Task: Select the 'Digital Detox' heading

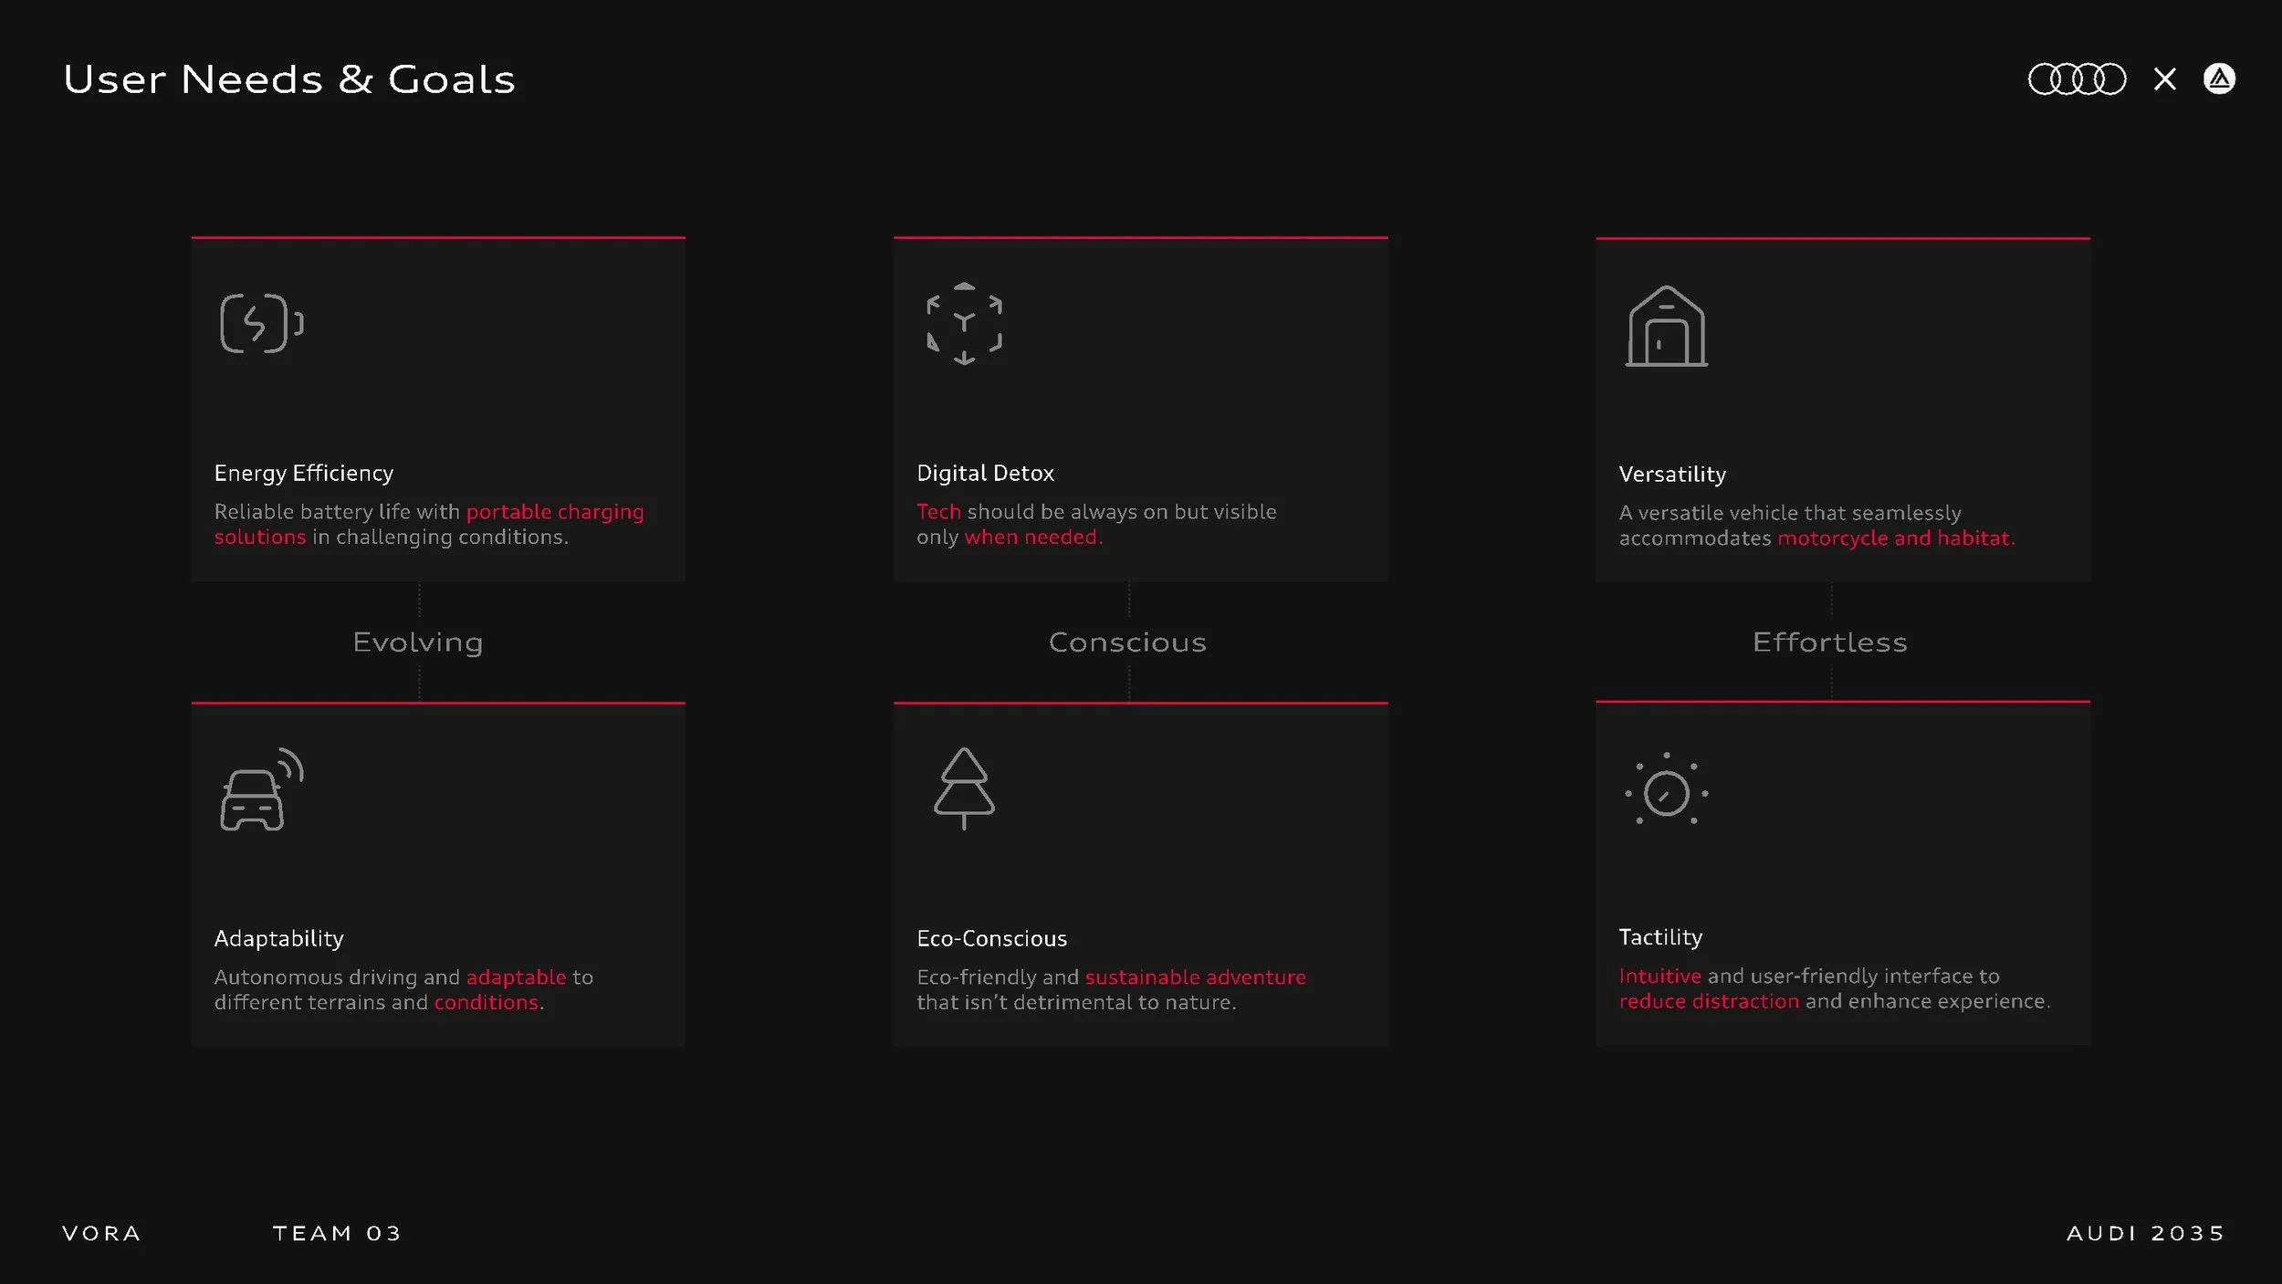Action: click(x=985, y=473)
